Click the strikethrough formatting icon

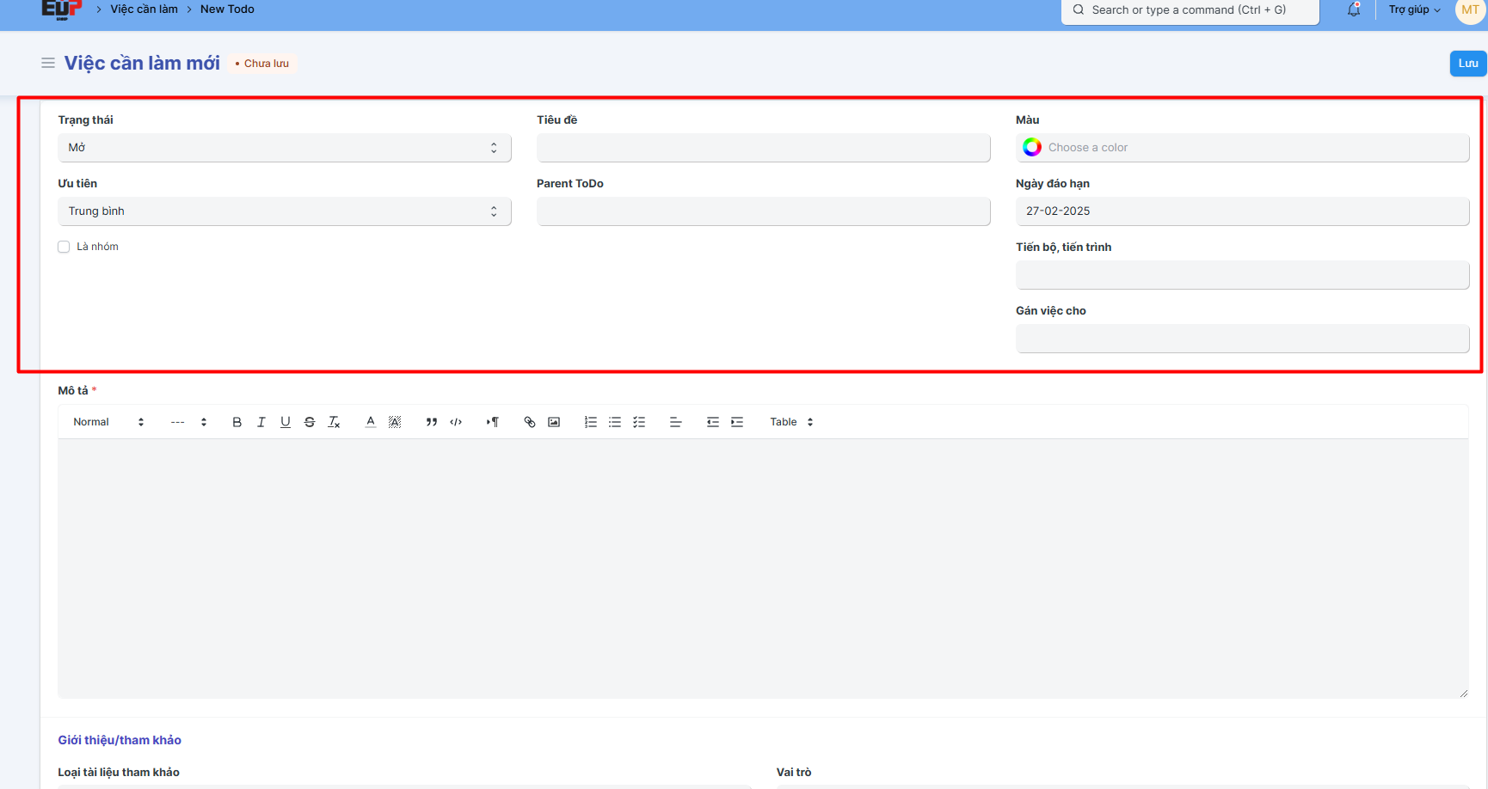tap(310, 422)
